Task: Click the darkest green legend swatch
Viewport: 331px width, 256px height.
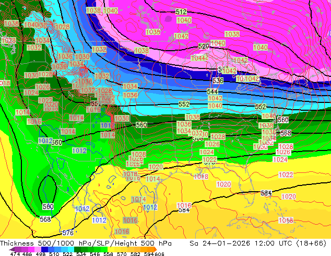Action: 78,249
